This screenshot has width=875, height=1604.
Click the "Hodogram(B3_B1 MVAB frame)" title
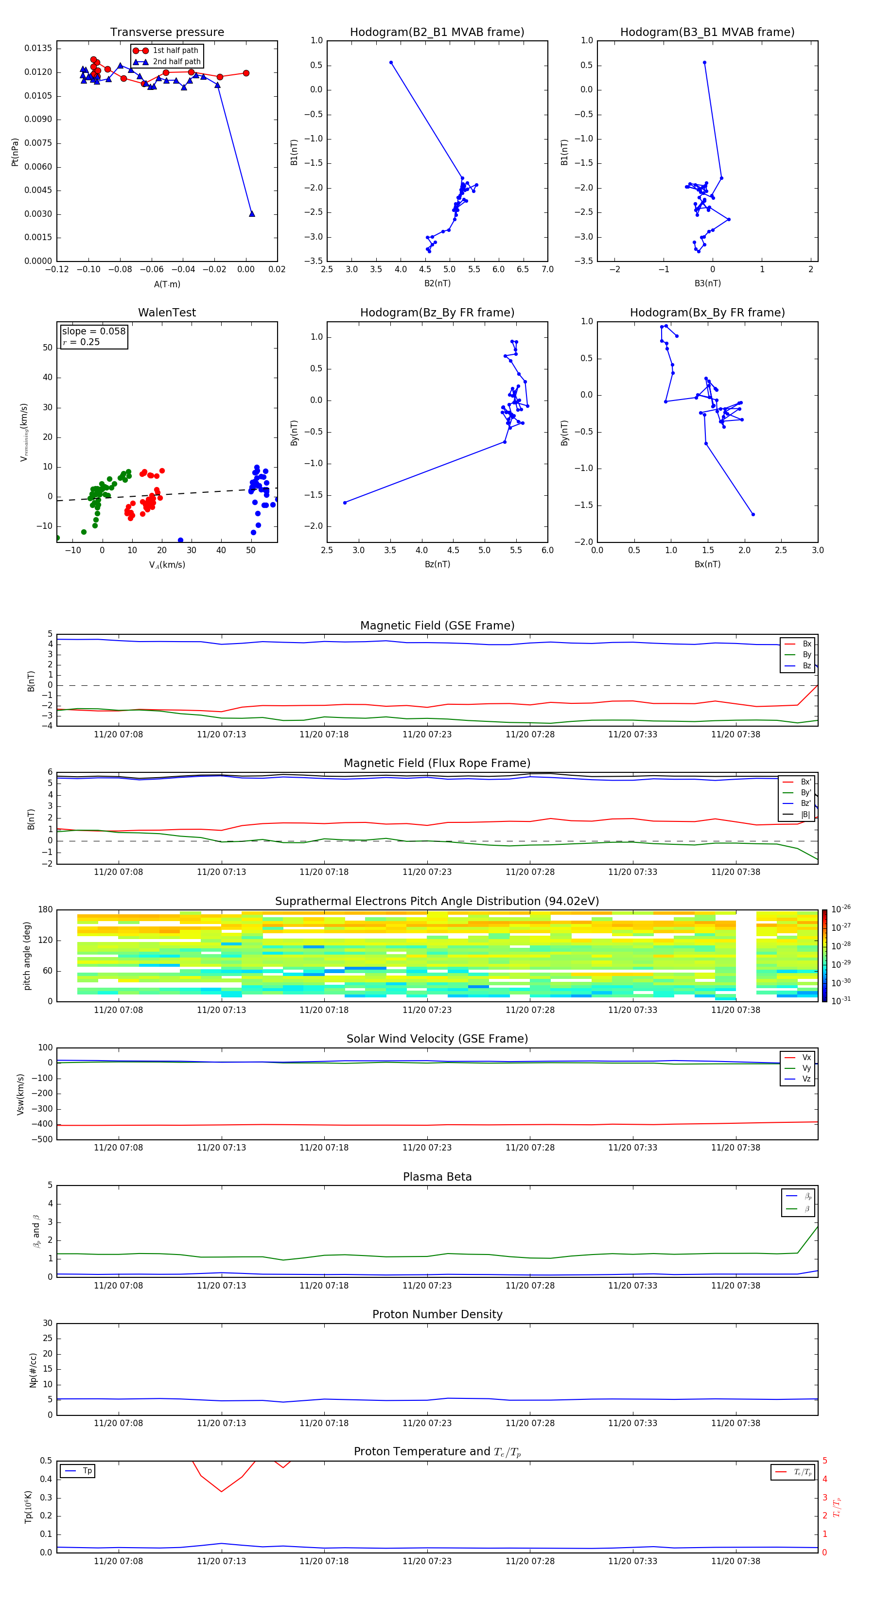(707, 33)
